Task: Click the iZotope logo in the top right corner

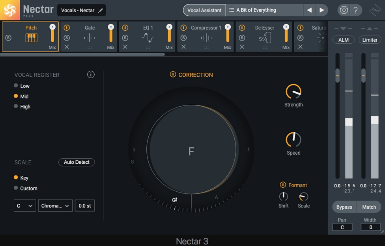Action: tap(375, 10)
